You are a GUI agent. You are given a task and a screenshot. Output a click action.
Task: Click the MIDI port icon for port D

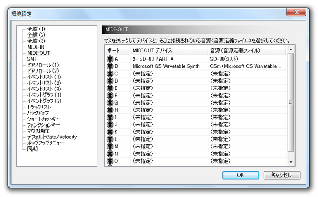[110, 81]
